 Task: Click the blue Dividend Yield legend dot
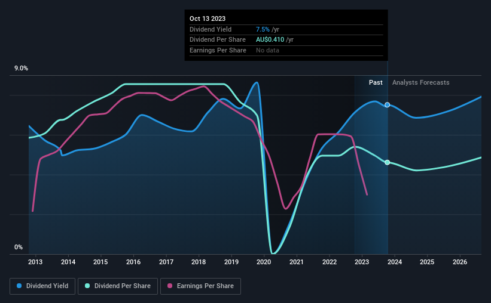(19, 286)
